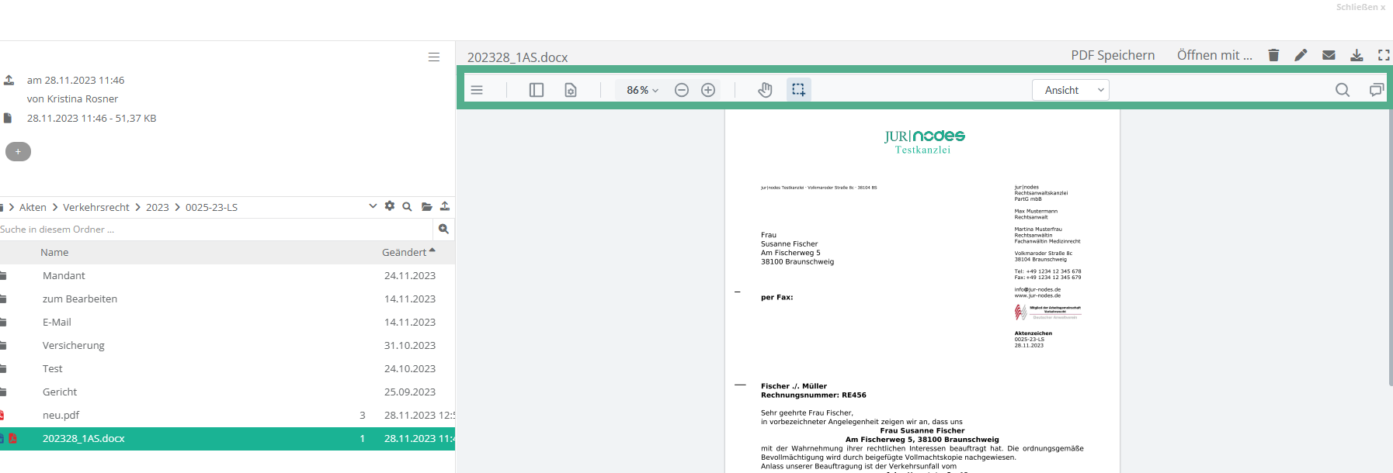Delete the document using the trash icon
Viewport: 1393px width, 473px height.
[x=1273, y=55]
